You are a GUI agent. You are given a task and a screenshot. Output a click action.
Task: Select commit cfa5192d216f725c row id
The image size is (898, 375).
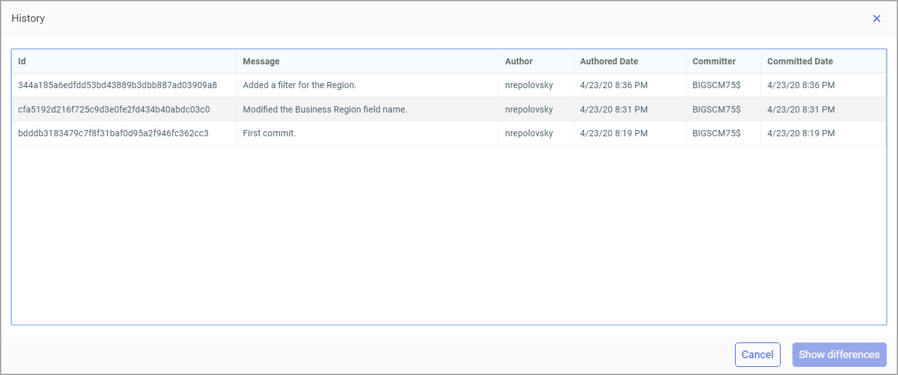[114, 109]
